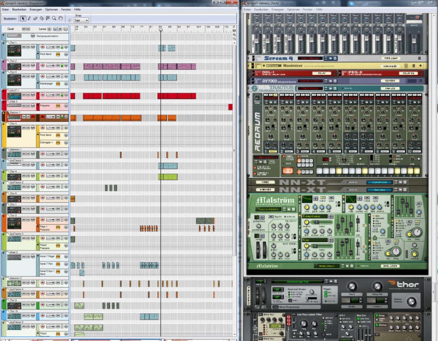
Task: Click Select button on Redrum channel 1
Action: [273, 152]
